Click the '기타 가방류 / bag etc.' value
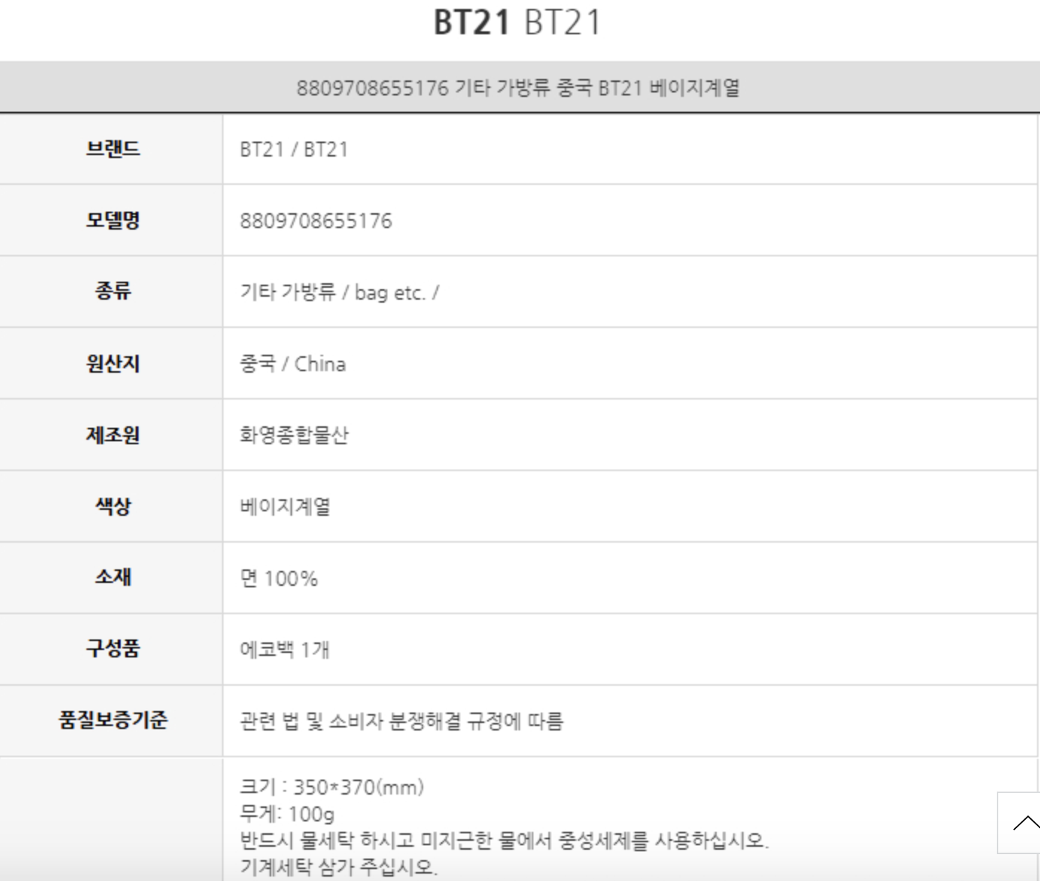The height and width of the screenshot is (881, 1040). (x=339, y=292)
